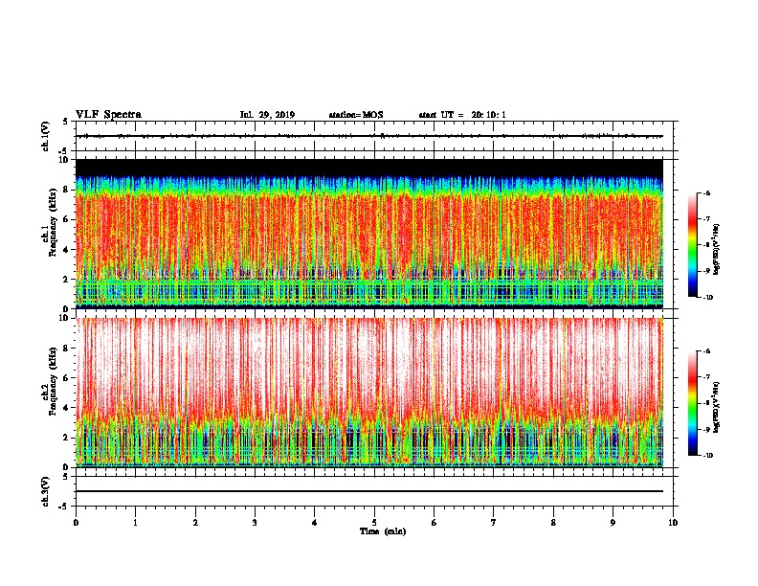
Task: Click the "-6" label on lower color bar
Action: (x=706, y=351)
